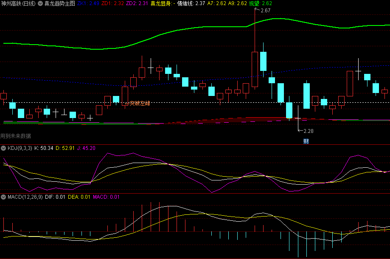The height and width of the screenshot is (259, 390).
Task: Click the D: 52.91 value
Action: (x=65, y=148)
